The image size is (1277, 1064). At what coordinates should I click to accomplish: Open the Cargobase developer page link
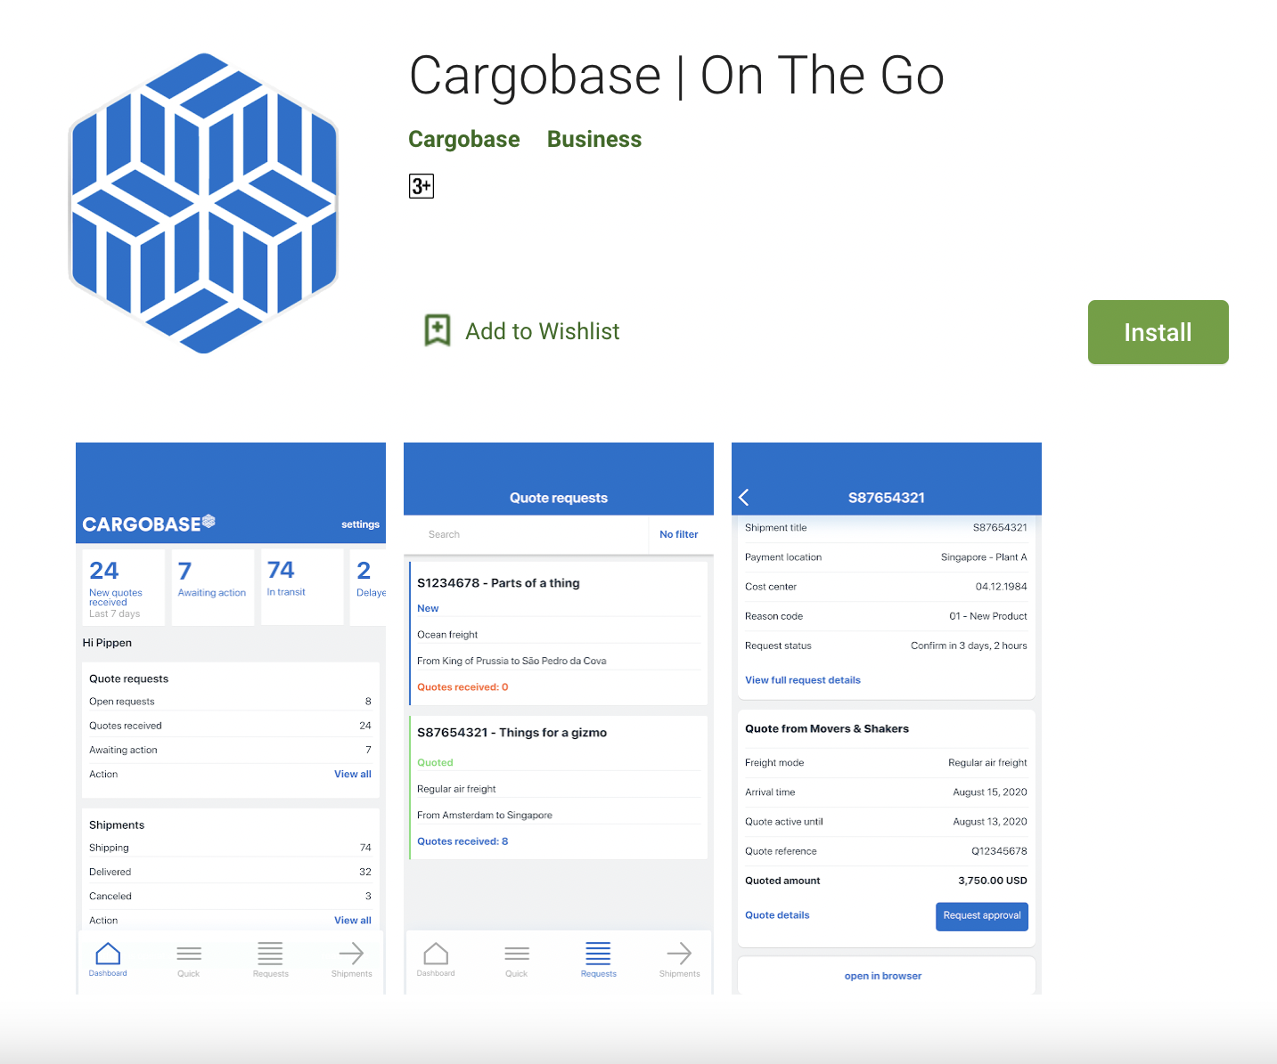coord(463,140)
